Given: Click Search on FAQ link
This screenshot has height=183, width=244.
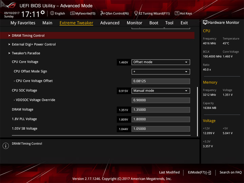Looking at the screenshot, I should [230, 172].
